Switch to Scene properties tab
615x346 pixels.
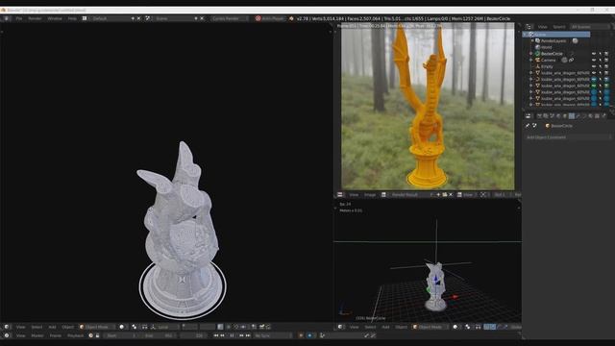(553, 116)
